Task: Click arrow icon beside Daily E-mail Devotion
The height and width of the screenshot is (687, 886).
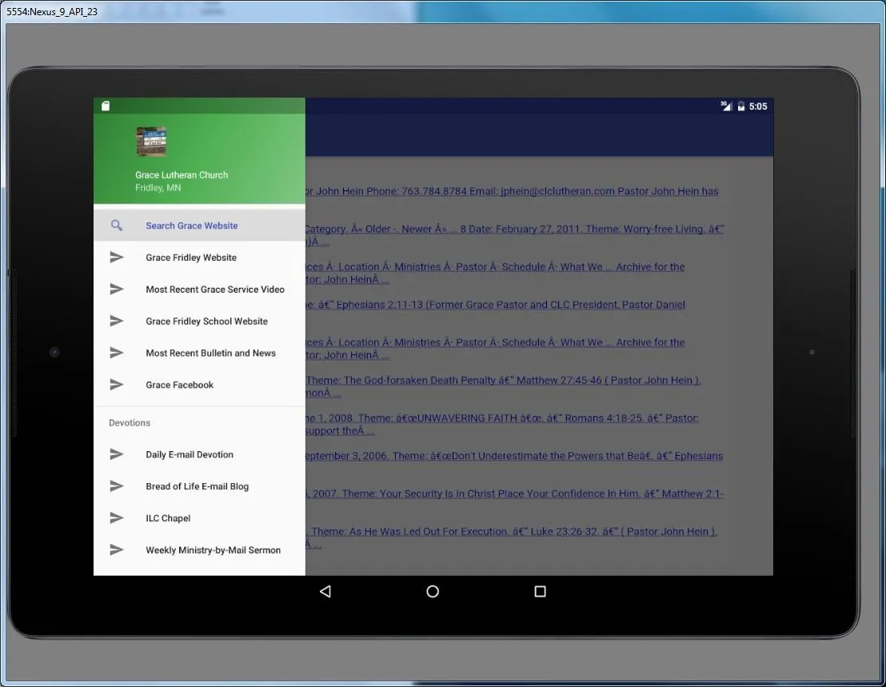Action: click(117, 453)
